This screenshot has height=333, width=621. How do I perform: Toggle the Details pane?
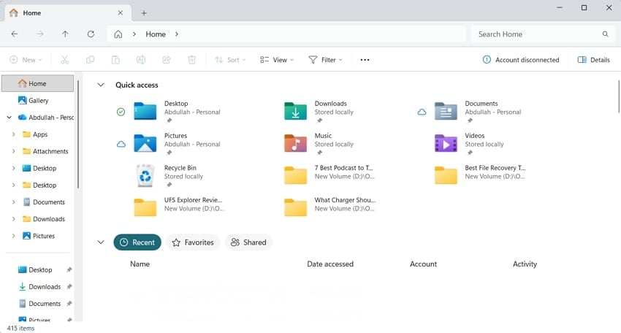594,60
